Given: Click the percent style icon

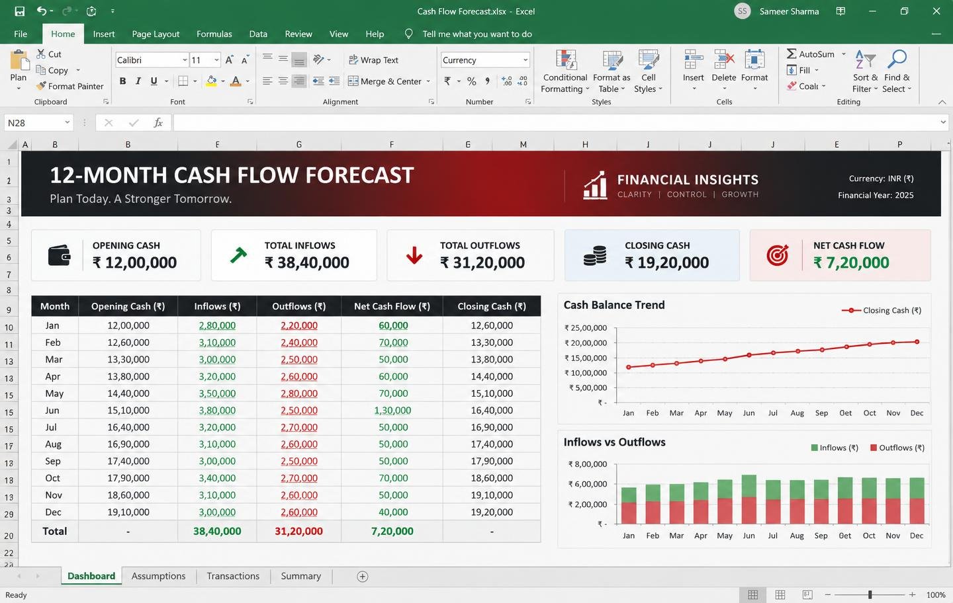Looking at the screenshot, I should point(471,81).
